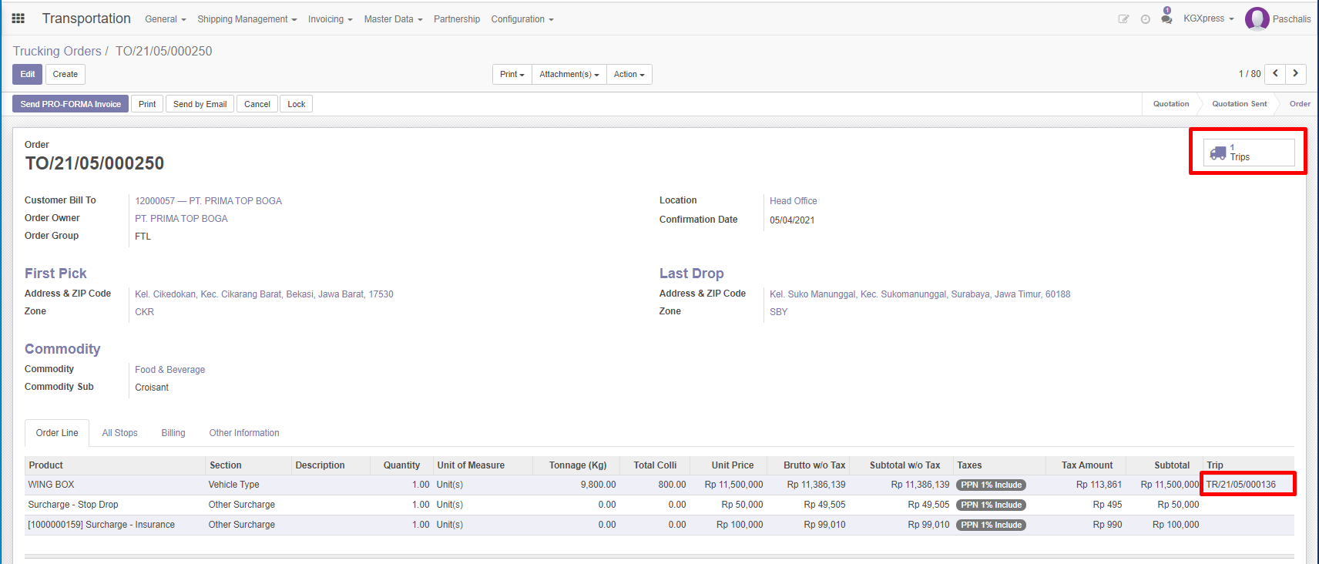The image size is (1319, 564).
Task: Open the Attachment(s) dropdown
Action: (x=569, y=74)
